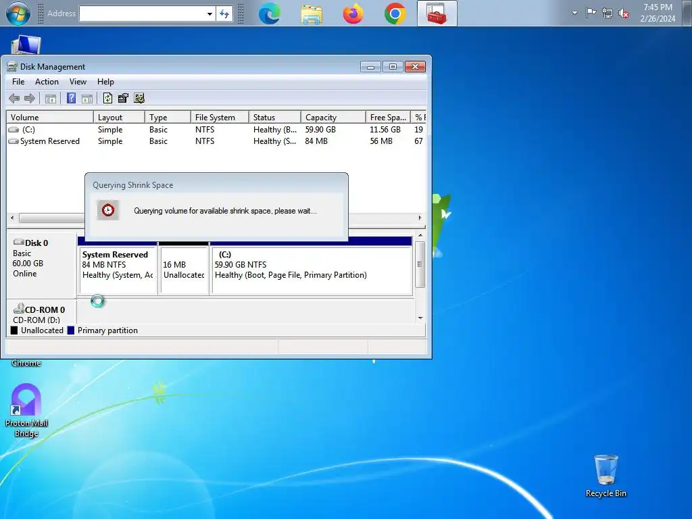Click the 56 MB free space cell
The height and width of the screenshot is (519, 692).
point(381,141)
